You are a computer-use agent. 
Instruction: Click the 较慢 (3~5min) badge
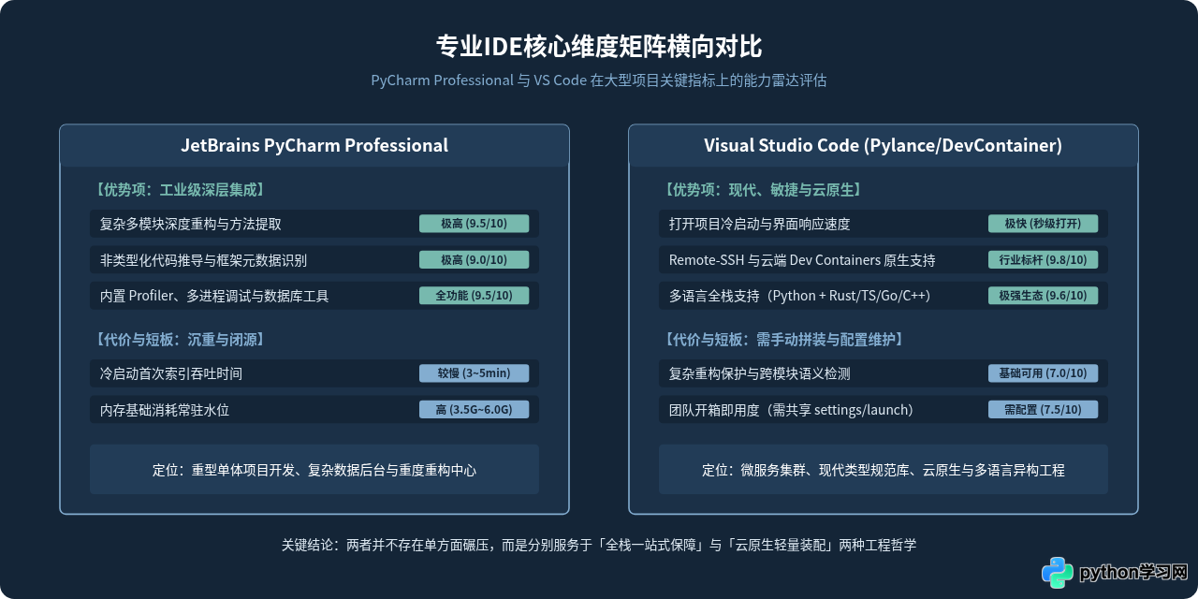[474, 373]
